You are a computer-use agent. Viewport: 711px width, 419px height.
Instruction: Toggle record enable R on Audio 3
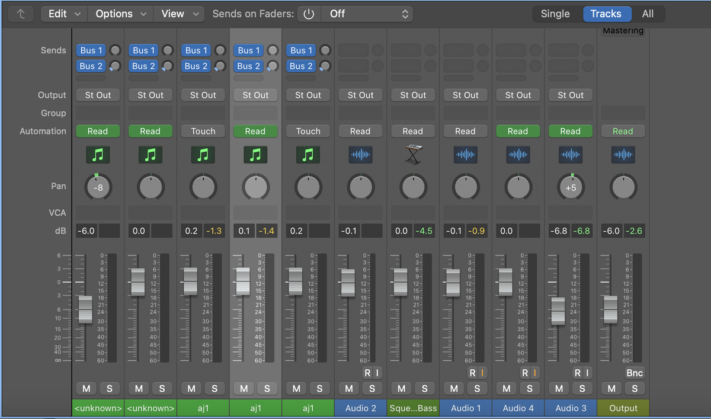tap(577, 373)
